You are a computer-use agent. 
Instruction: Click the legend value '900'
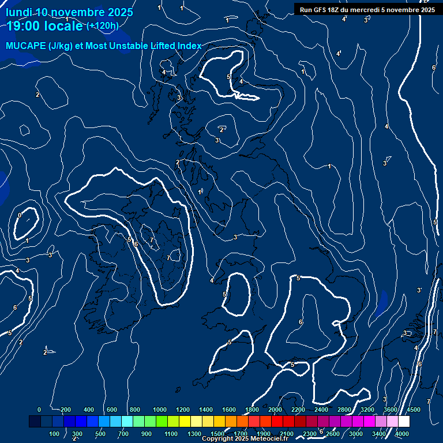click(x=147, y=434)
